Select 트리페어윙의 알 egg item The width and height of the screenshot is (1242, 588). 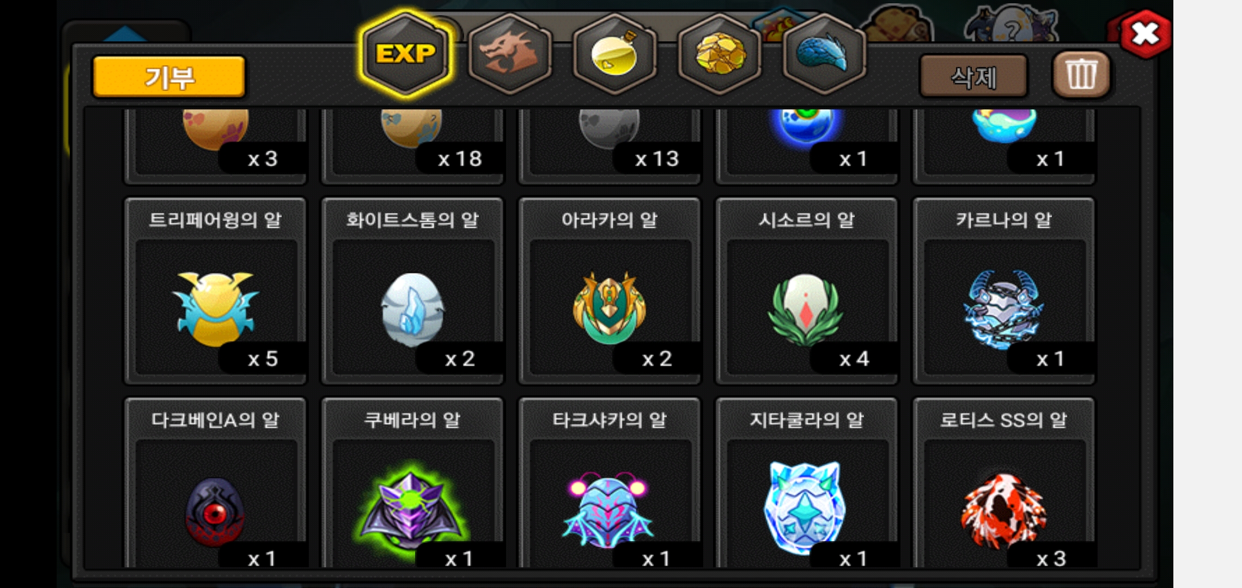pos(216,291)
